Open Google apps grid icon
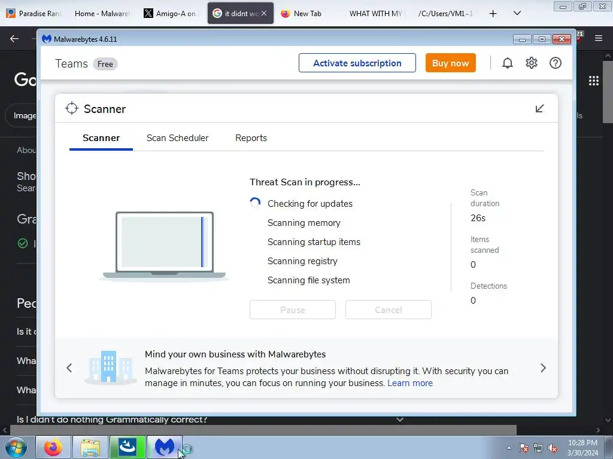Image resolution: width=613 pixels, height=459 pixels. [x=594, y=81]
